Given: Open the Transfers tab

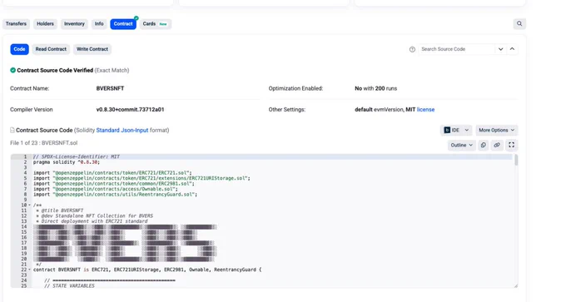Looking at the screenshot, I should click(x=16, y=24).
